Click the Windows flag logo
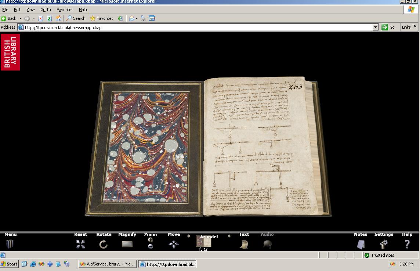420x271 pixels. [411, 10]
